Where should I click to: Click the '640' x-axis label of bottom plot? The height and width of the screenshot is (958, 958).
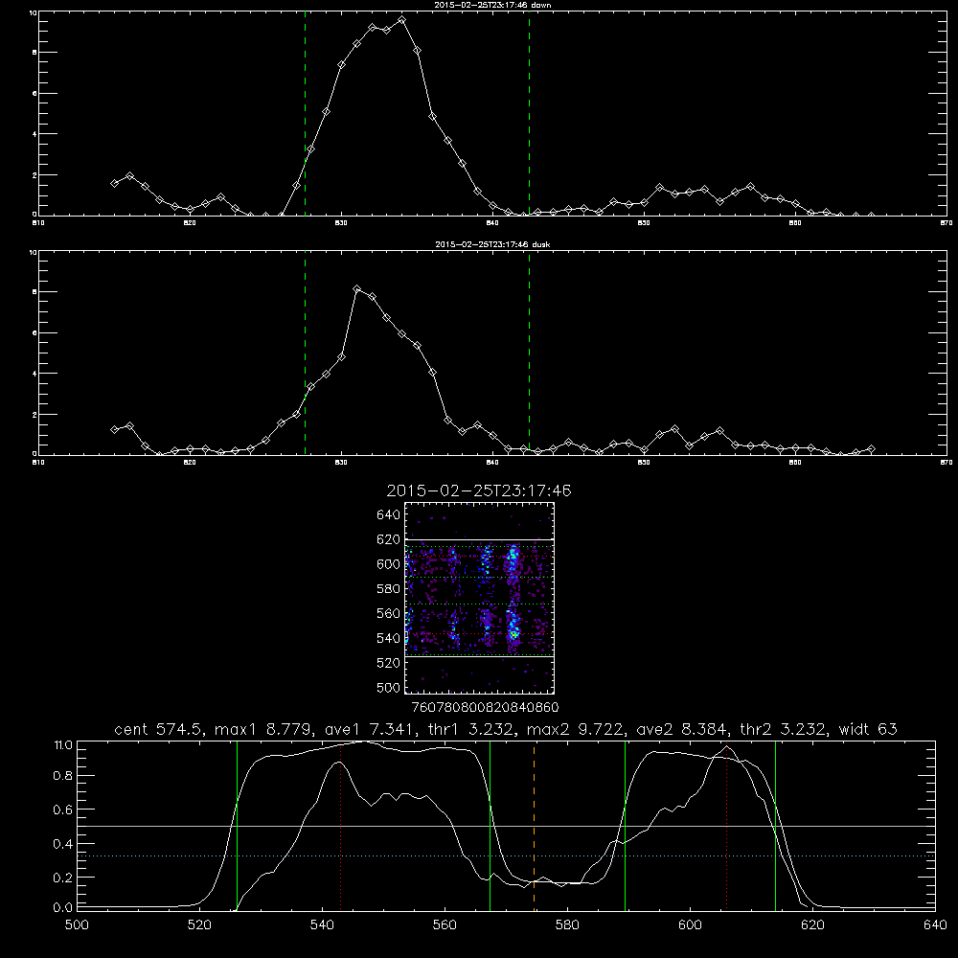point(935,924)
